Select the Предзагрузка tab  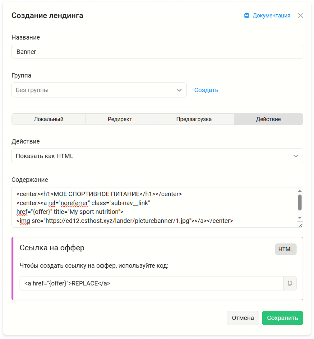[194, 119]
